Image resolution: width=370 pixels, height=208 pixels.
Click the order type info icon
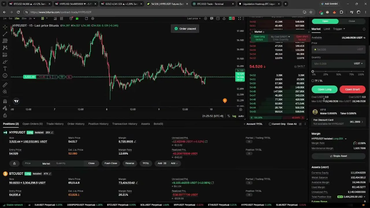point(364,29)
